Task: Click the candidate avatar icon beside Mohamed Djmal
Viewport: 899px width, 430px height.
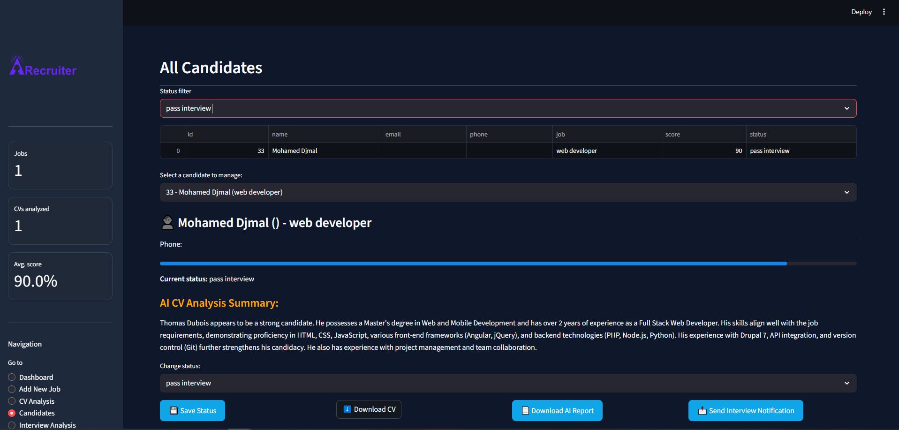Action: [167, 223]
